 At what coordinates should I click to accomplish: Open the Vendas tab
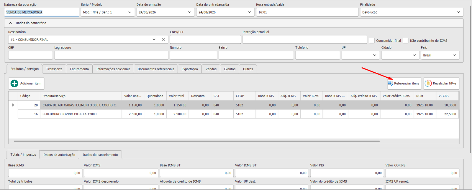(211, 69)
